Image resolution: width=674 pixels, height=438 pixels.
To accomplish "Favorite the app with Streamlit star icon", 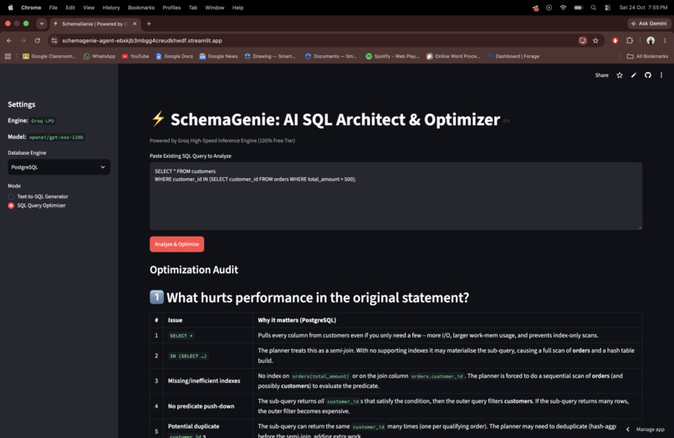I will point(620,75).
